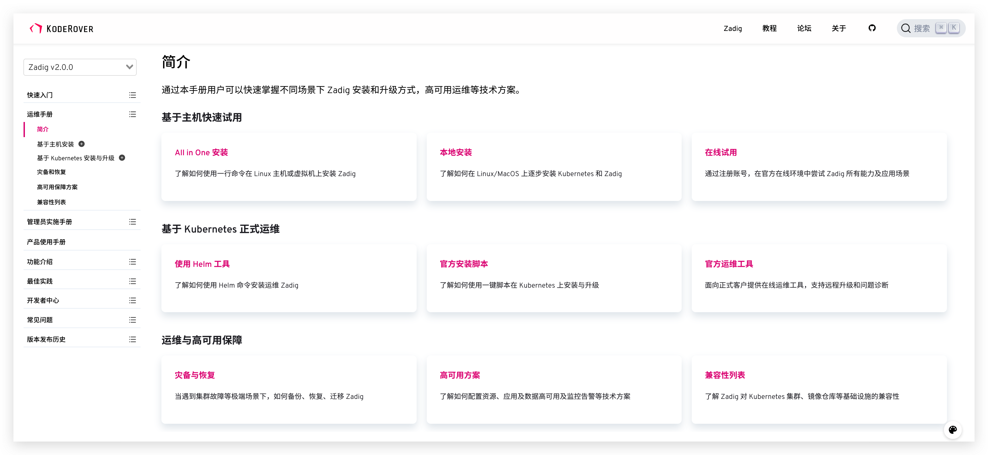Open the All in One 安装 link
The width and height of the screenshot is (988, 455).
pyautogui.click(x=201, y=153)
